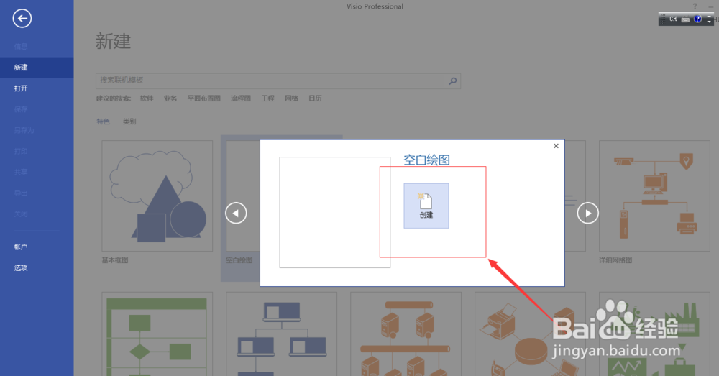Select the 新建 (New) menu item
Viewport: 719px width, 376px height.
(x=37, y=68)
